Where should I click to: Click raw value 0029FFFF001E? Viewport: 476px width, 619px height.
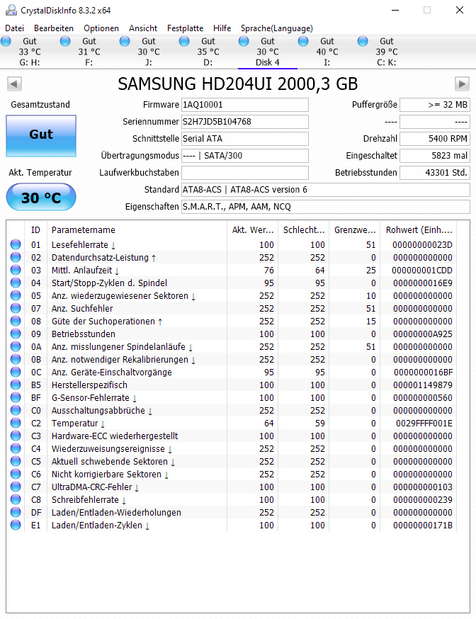[x=424, y=424]
